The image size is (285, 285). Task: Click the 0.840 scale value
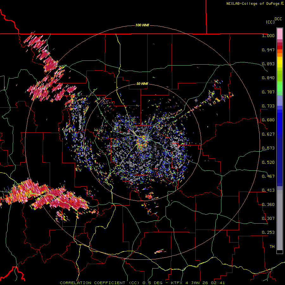[268, 78]
